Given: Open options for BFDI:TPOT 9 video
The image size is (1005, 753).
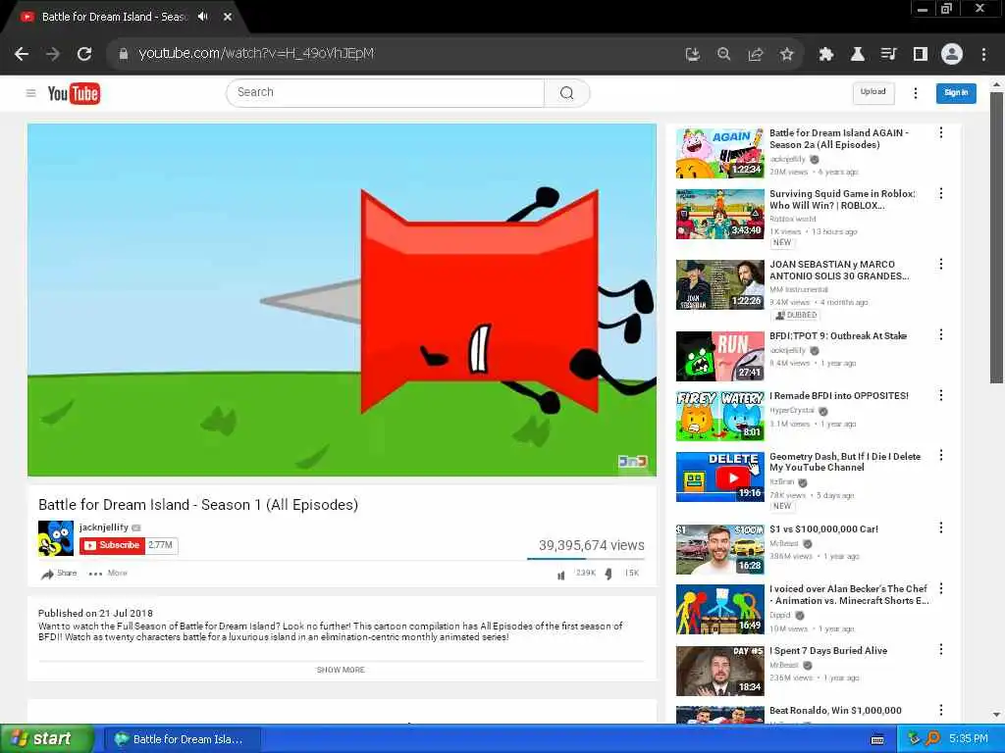Looking at the screenshot, I should tap(941, 335).
